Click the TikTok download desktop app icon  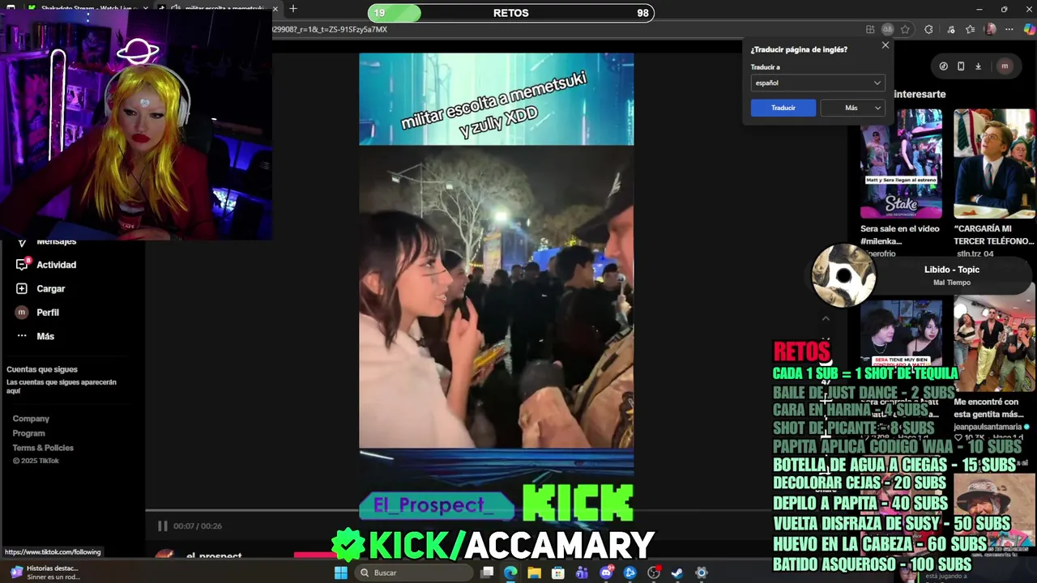point(978,66)
